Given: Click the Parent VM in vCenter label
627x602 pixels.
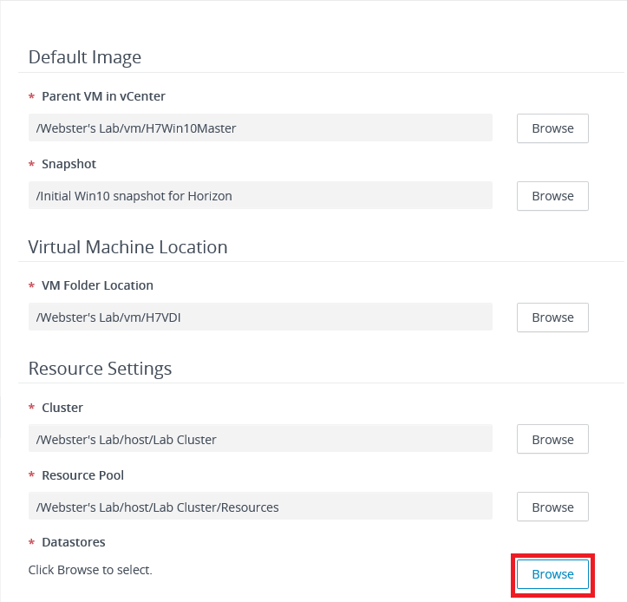Looking at the screenshot, I should [103, 96].
